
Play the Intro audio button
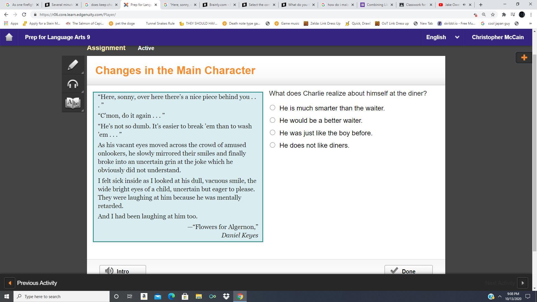click(123, 270)
